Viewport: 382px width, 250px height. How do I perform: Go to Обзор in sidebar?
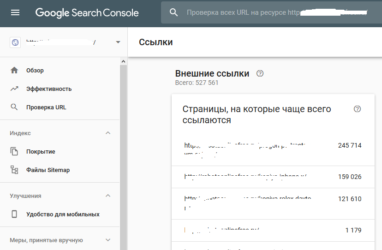[35, 71]
